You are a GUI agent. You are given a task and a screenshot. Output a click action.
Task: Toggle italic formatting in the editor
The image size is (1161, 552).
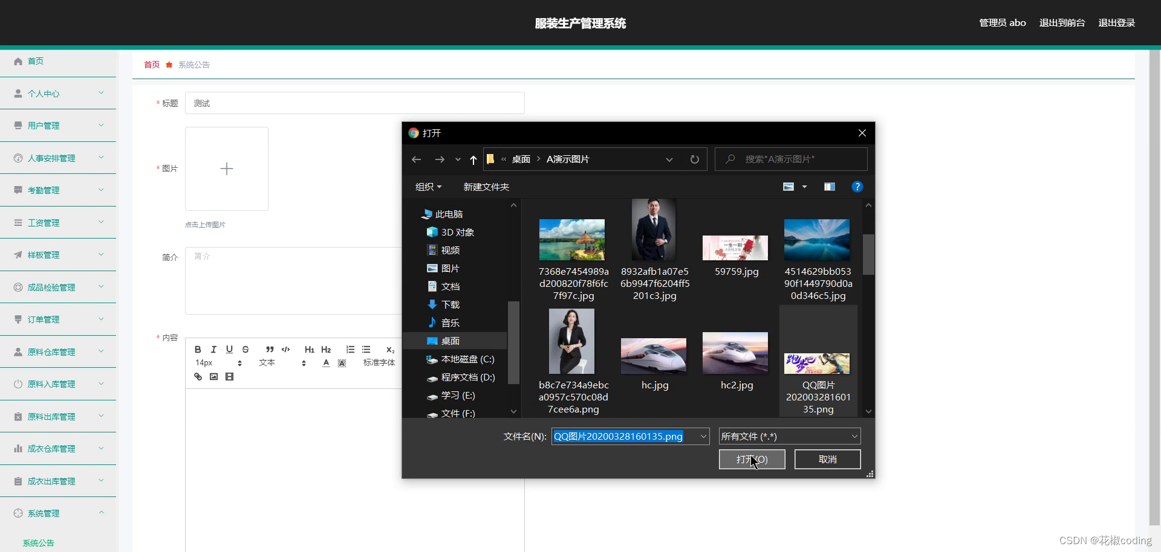point(213,349)
